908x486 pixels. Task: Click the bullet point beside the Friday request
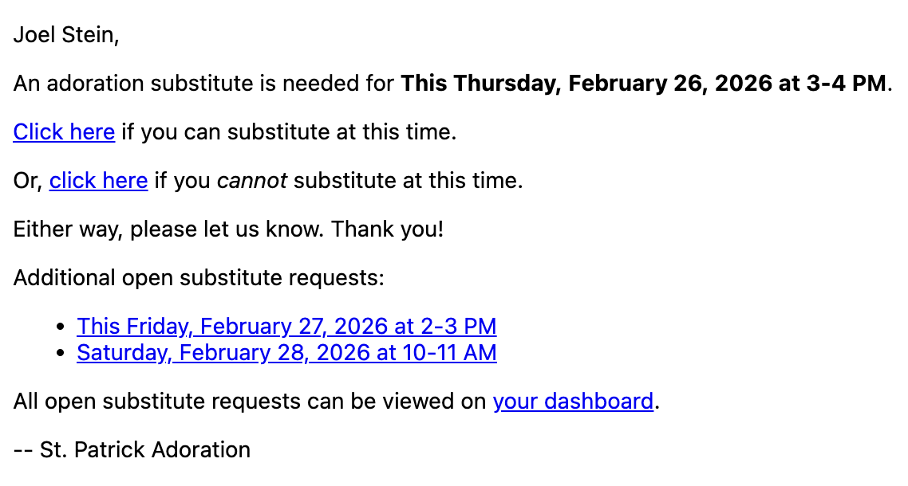61,327
